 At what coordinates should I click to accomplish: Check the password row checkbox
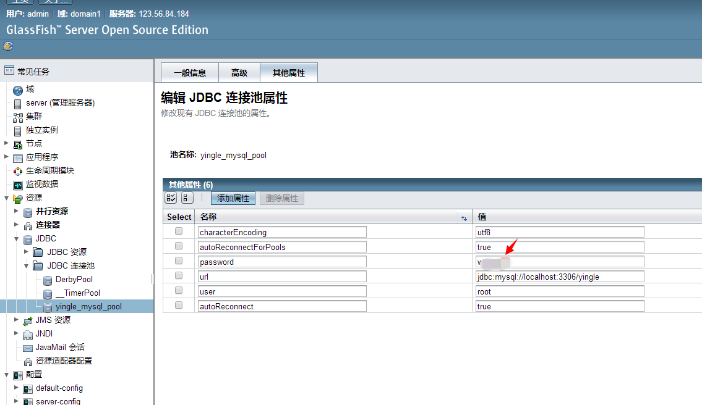coord(179,261)
